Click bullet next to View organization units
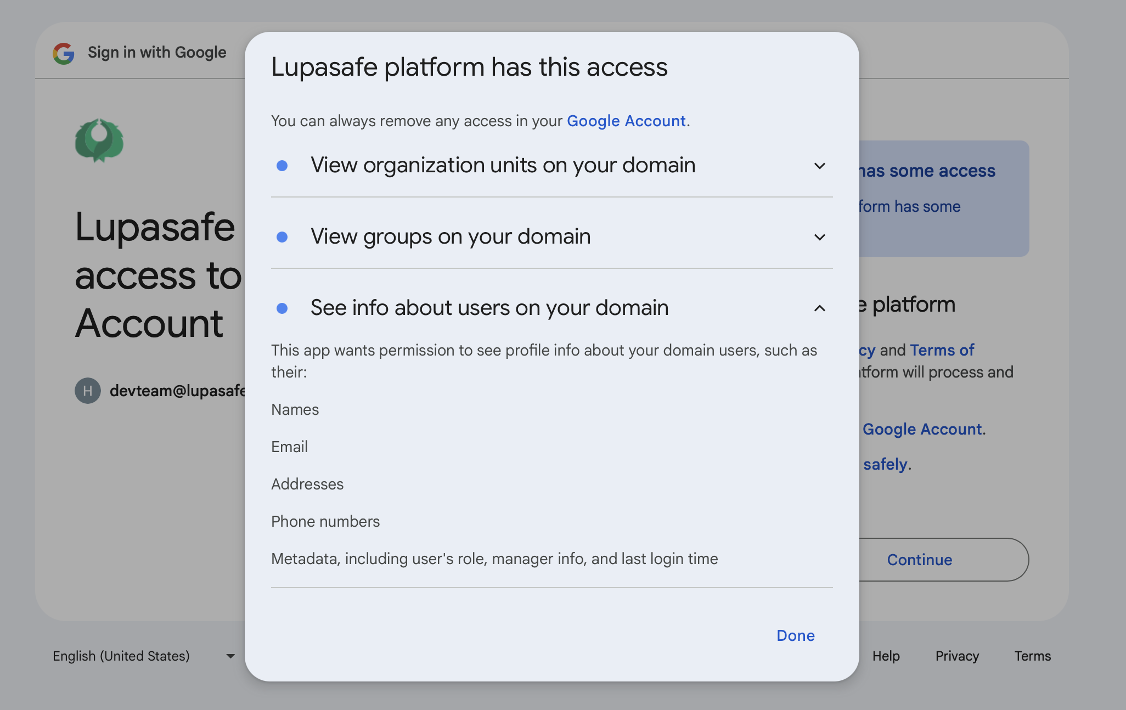This screenshot has height=710, width=1126. pos(282,166)
